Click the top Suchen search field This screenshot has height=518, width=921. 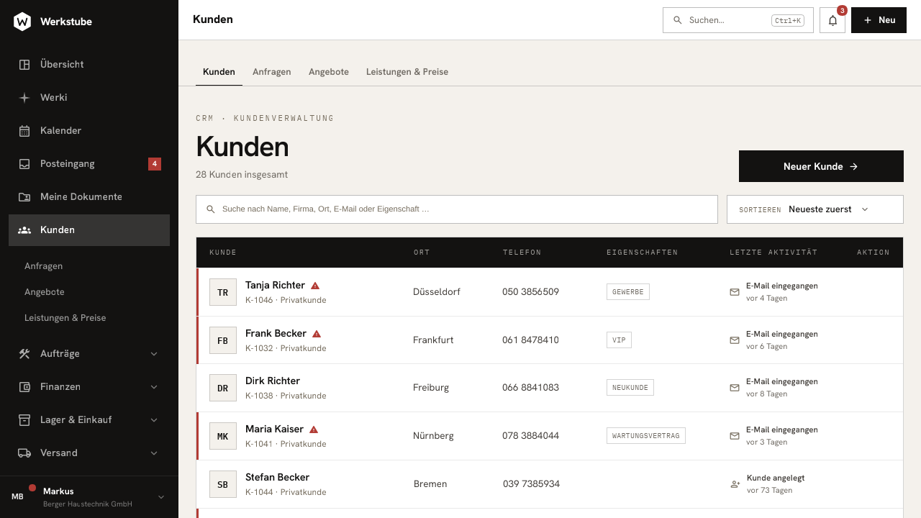(x=738, y=20)
